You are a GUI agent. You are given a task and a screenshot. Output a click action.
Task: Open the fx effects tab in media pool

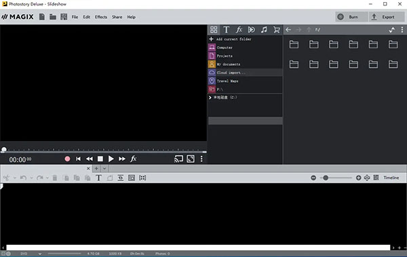239,30
